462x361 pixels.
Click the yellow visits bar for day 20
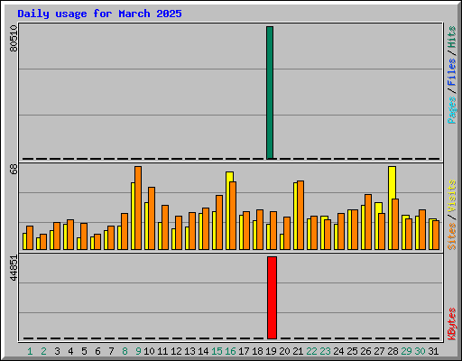click(282, 242)
